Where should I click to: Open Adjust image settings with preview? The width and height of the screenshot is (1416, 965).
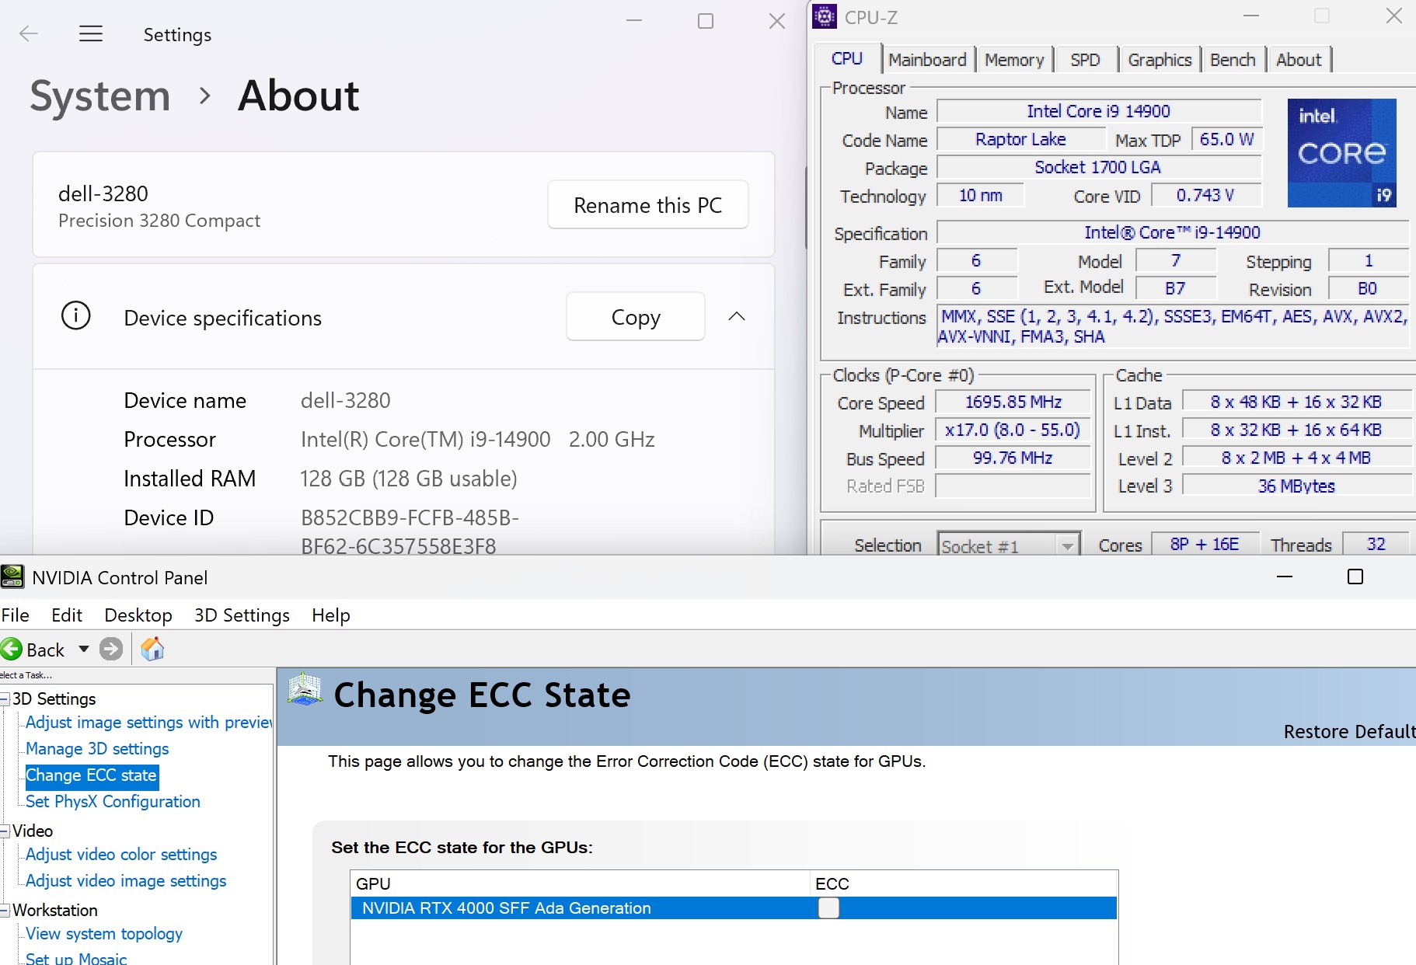pos(148,723)
